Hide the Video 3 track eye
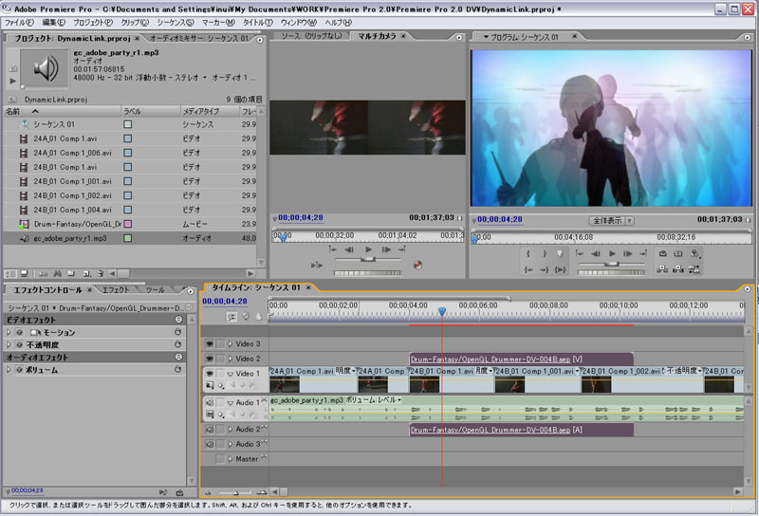Screen dimensions: 759x516 point(210,343)
